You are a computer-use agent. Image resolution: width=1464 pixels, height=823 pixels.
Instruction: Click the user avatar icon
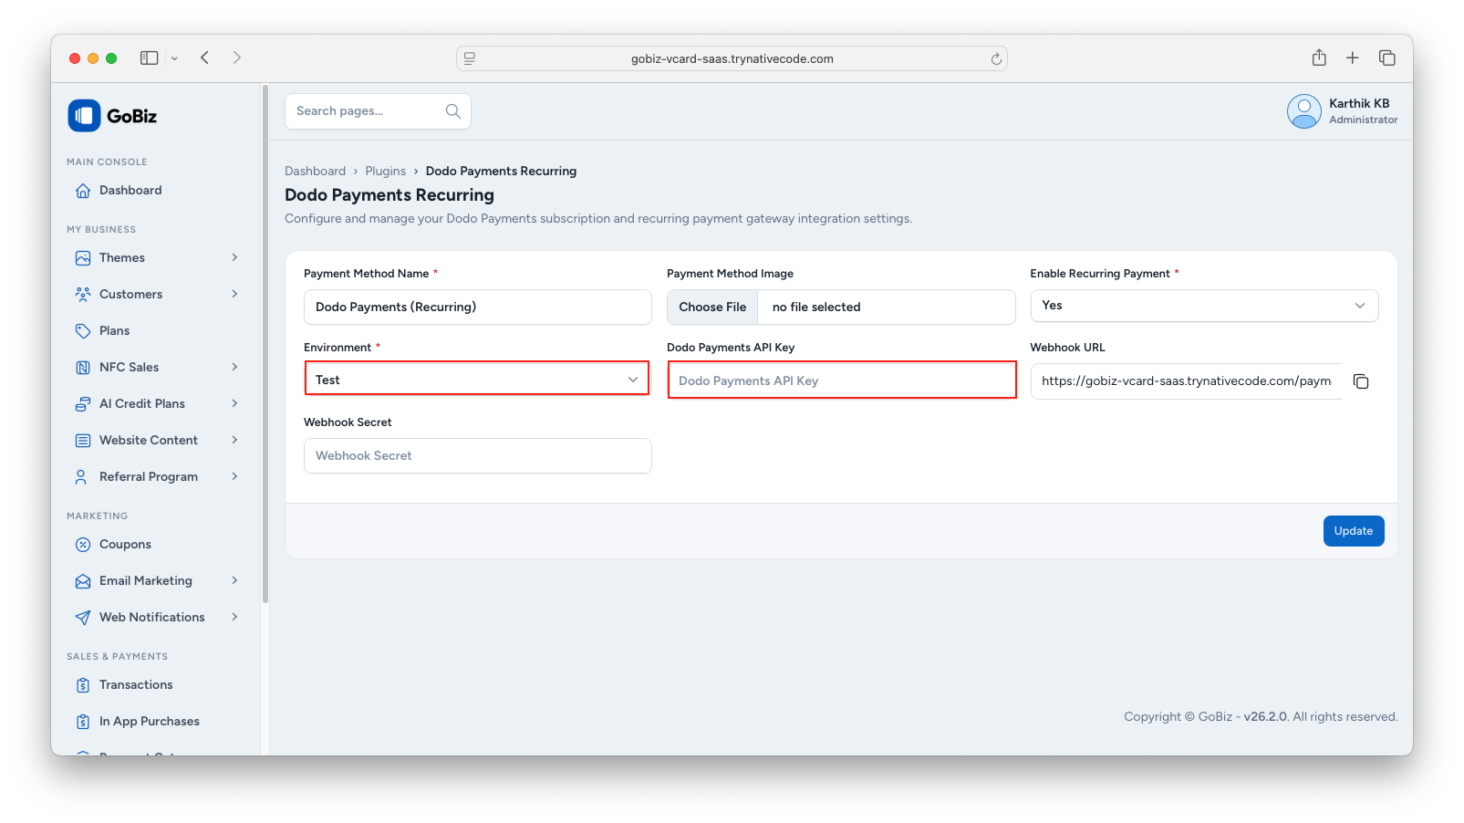click(1304, 111)
